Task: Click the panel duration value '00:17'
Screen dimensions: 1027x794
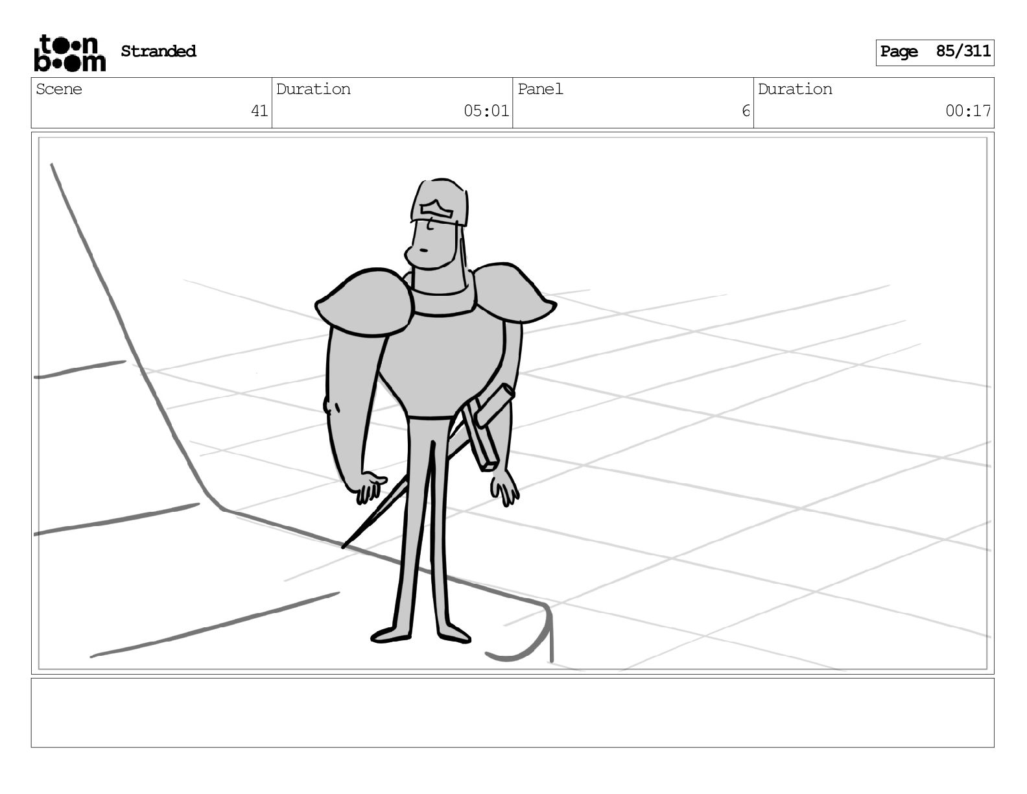Action: 968,111
